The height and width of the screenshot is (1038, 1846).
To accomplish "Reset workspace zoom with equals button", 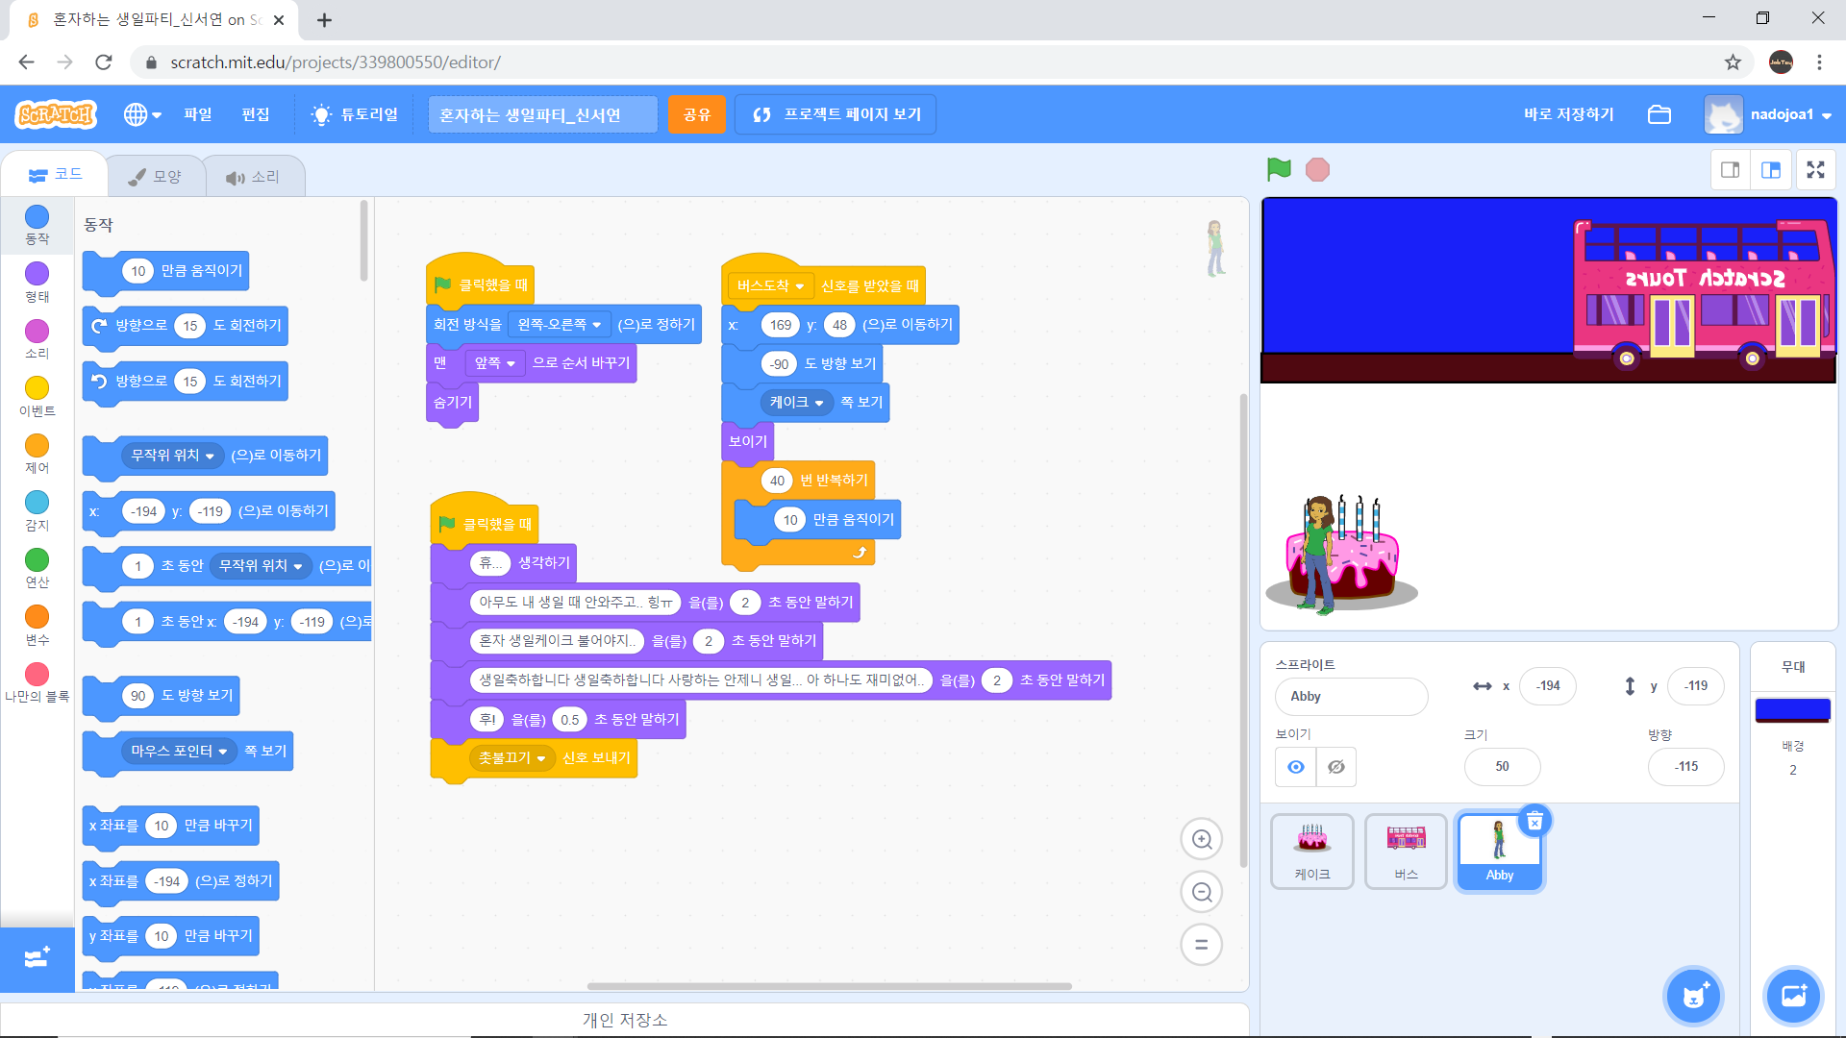I will [x=1201, y=945].
